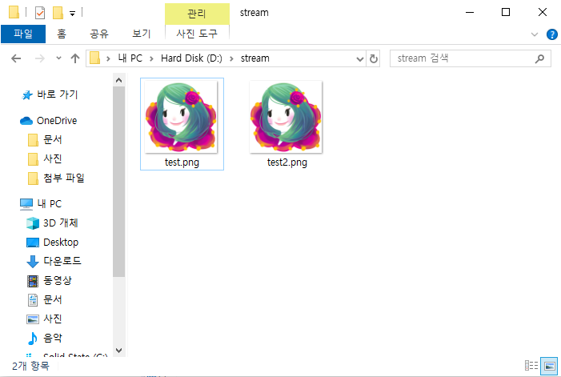Image resolution: width=561 pixels, height=377 pixels.
Task: Open Help with the question mark icon
Action: pos(551,34)
